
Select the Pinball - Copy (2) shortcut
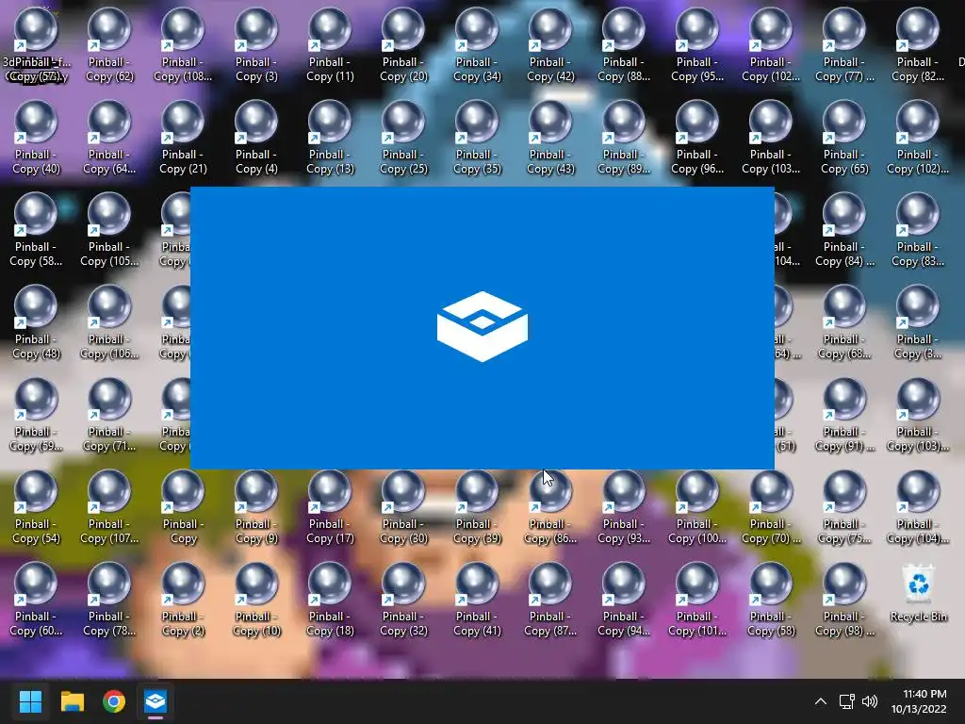pyautogui.click(x=183, y=599)
